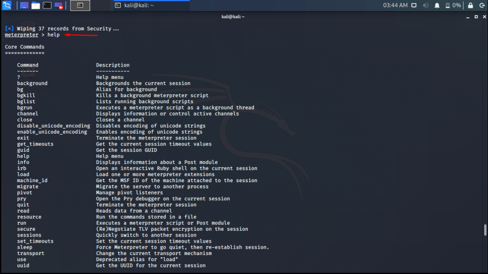Click the 'bglist' command text
The height and width of the screenshot is (274, 488).
coord(26,102)
